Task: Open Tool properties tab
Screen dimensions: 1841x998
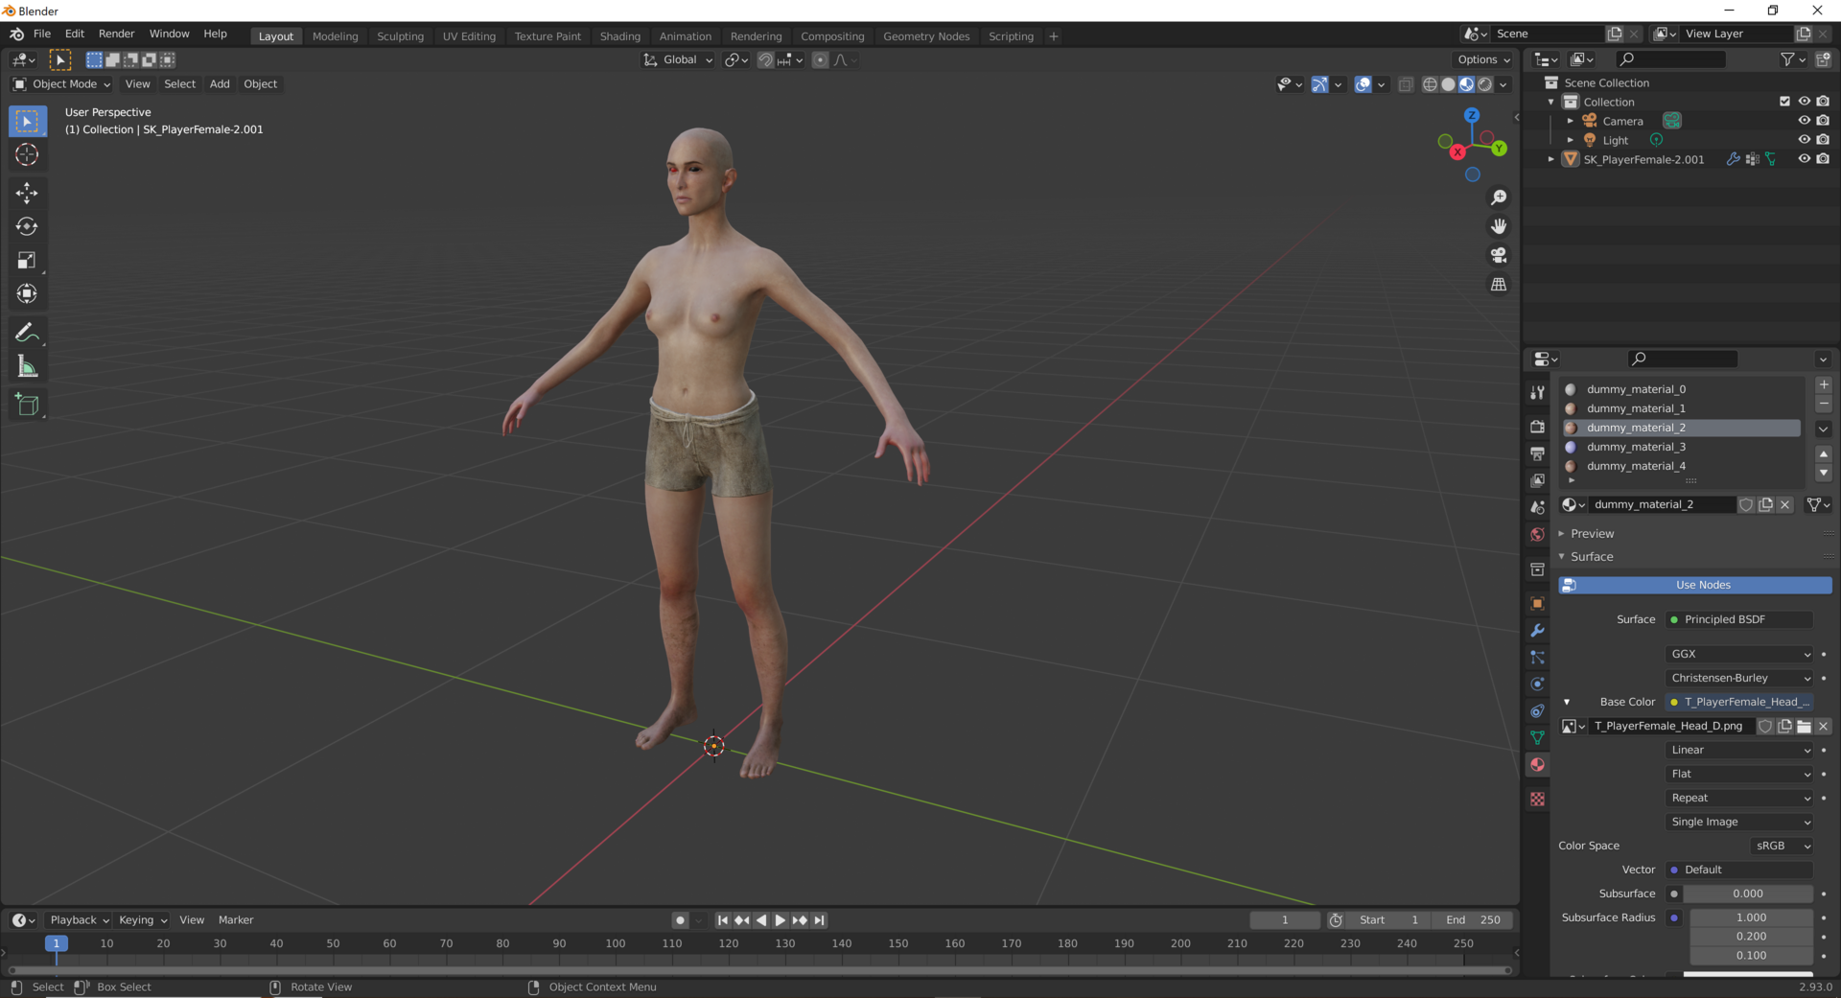Action: click(1537, 392)
